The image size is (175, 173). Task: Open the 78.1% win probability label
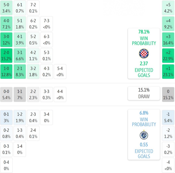tap(144, 32)
